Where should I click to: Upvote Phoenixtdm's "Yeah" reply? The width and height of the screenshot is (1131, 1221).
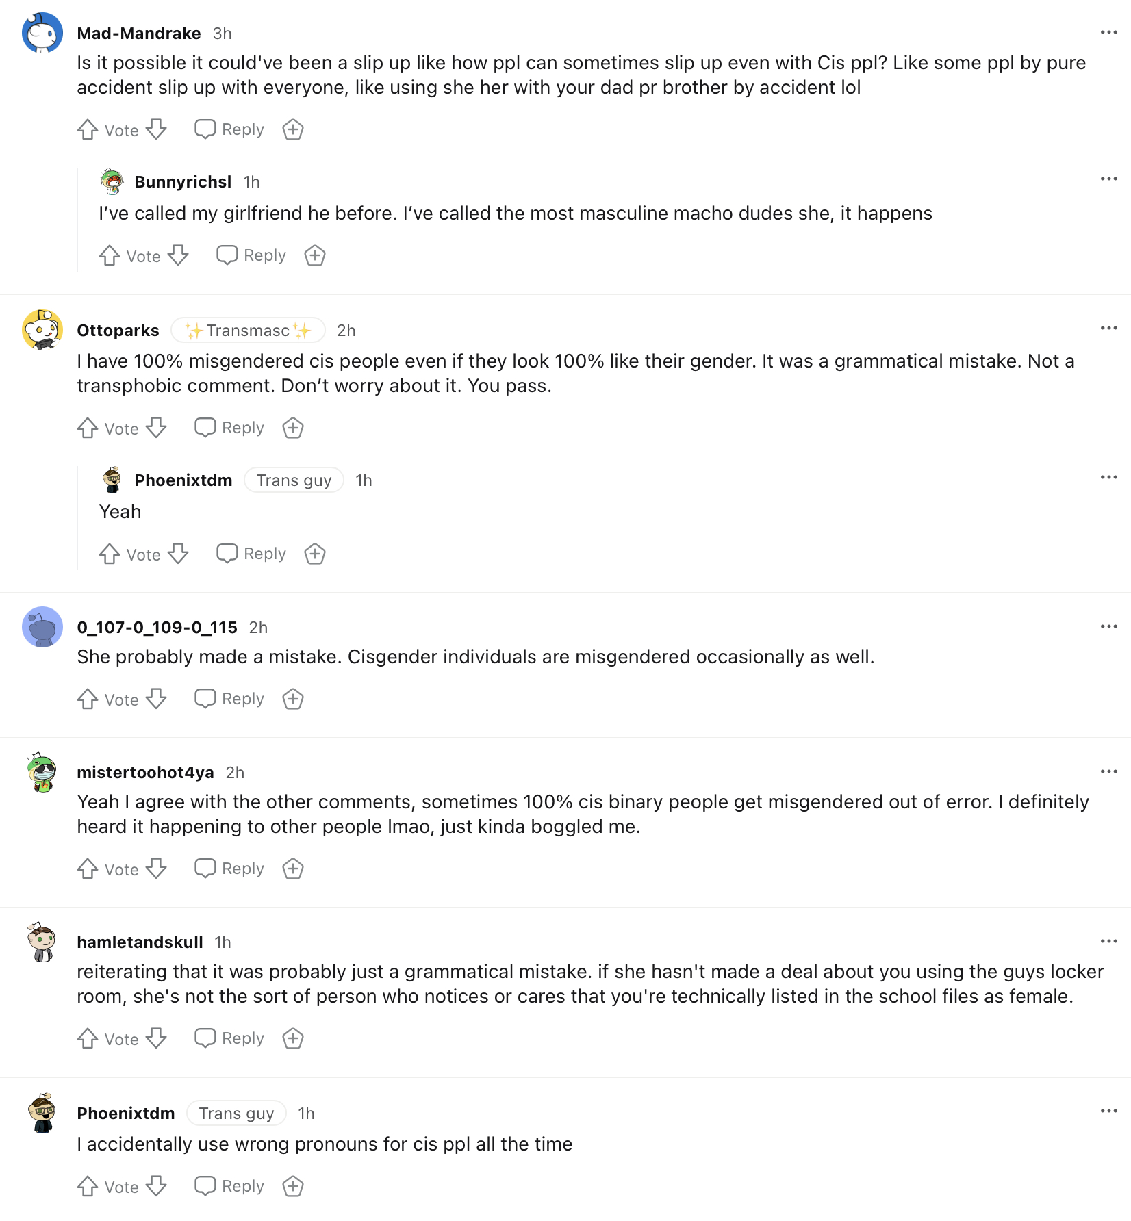click(110, 554)
